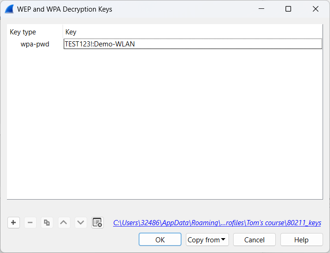Open the 80211_keys file path link
The height and width of the screenshot is (253, 330).
[217, 223]
